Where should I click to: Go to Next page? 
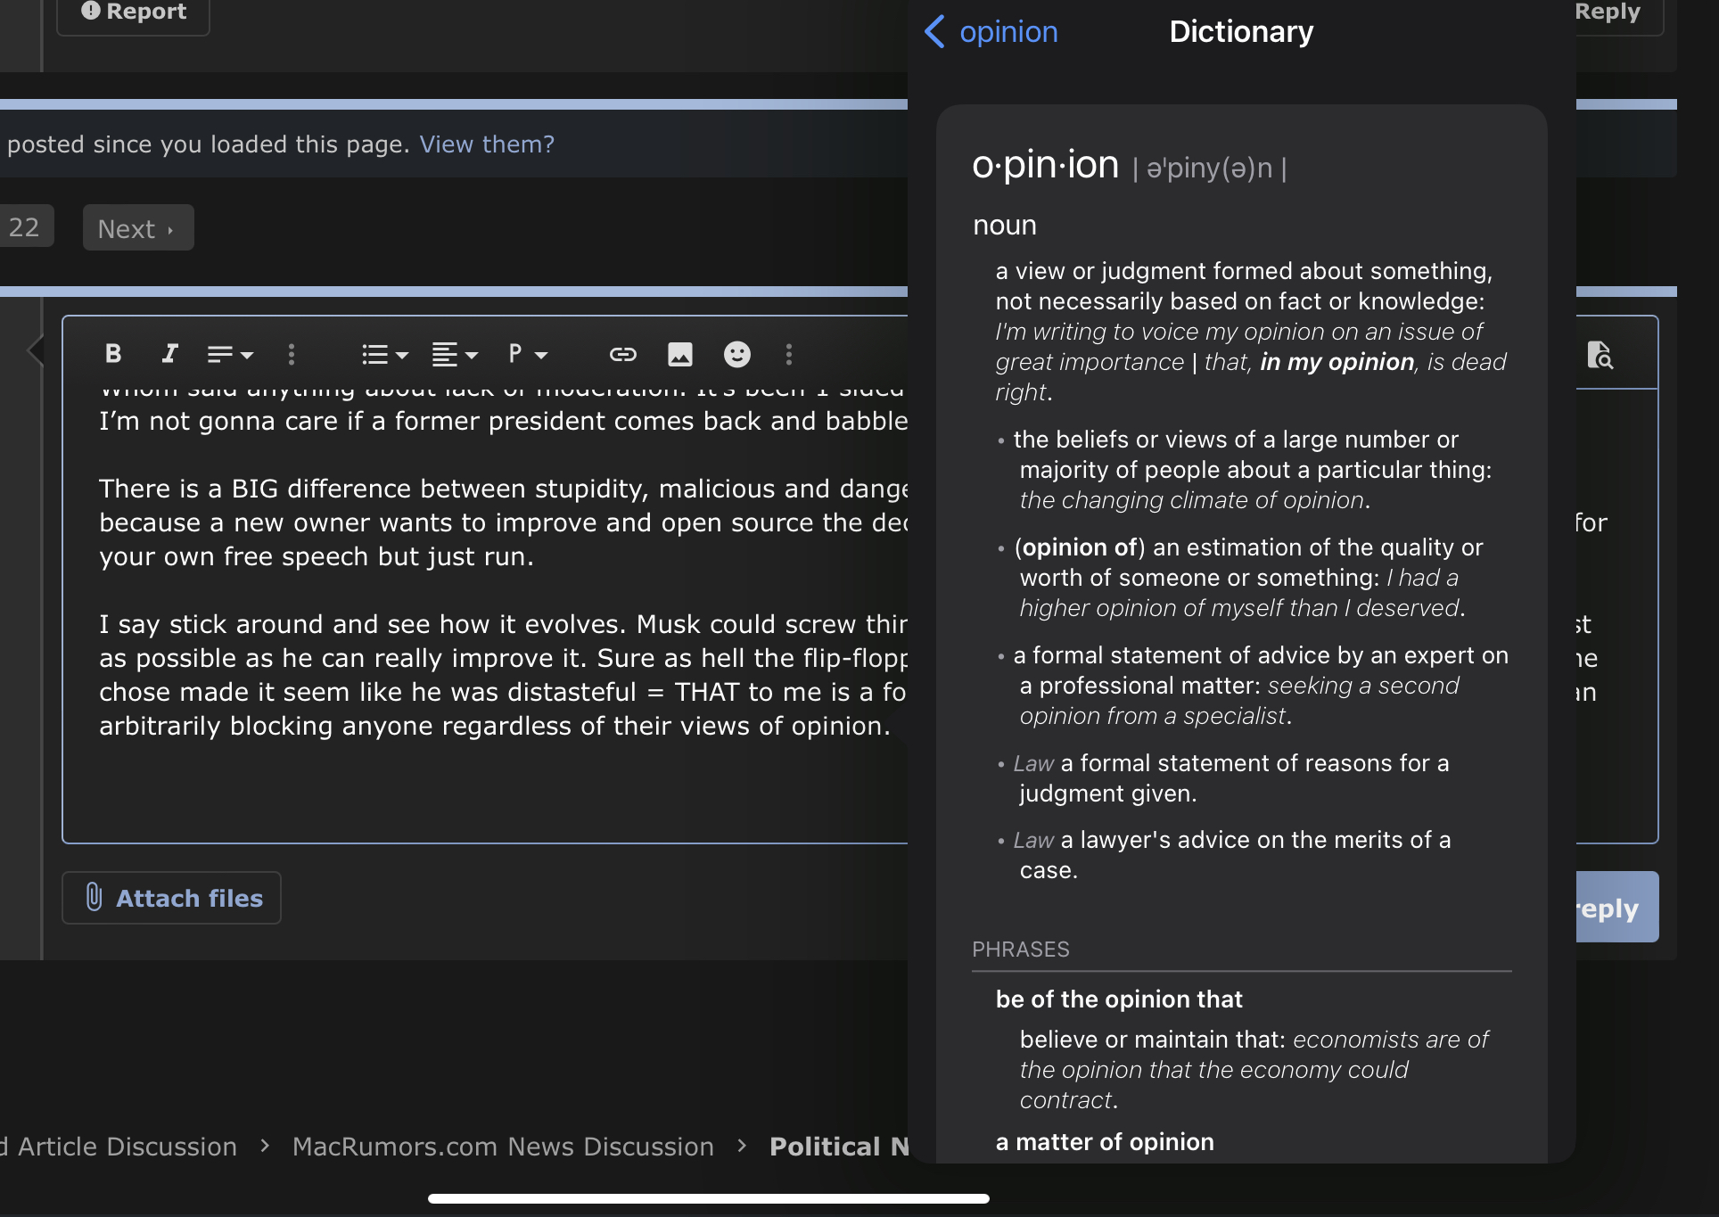[137, 228]
